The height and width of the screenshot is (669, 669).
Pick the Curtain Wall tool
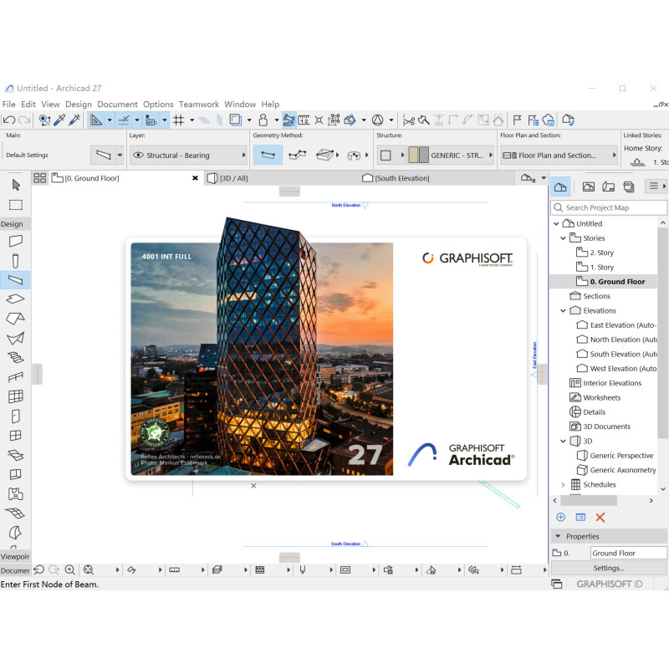pyautogui.click(x=15, y=396)
